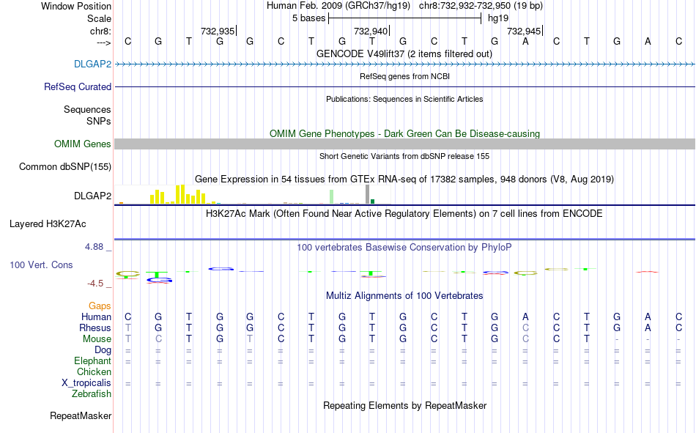Select the Scale label
This screenshot has width=696, height=433.
pyautogui.click(x=99, y=18)
